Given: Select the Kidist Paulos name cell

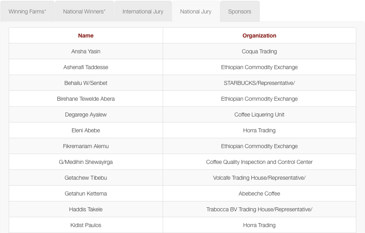Looking at the screenshot, I should click(86, 225).
